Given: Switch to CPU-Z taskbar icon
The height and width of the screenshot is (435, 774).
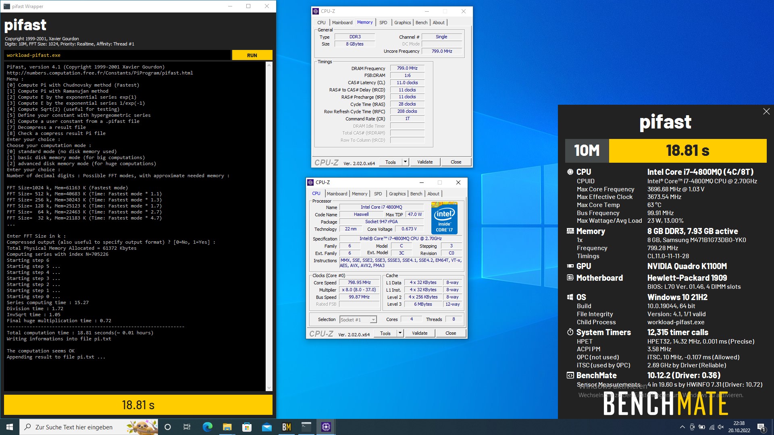Looking at the screenshot, I should (x=326, y=427).
